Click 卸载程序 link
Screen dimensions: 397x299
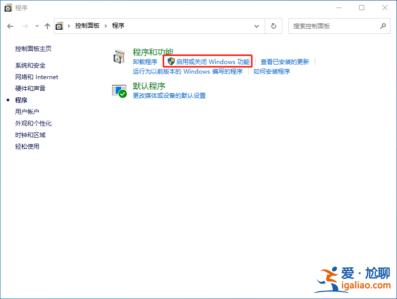coord(145,62)
